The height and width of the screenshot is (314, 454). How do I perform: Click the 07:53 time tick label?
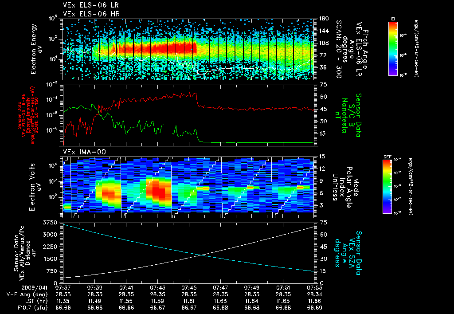314,288
